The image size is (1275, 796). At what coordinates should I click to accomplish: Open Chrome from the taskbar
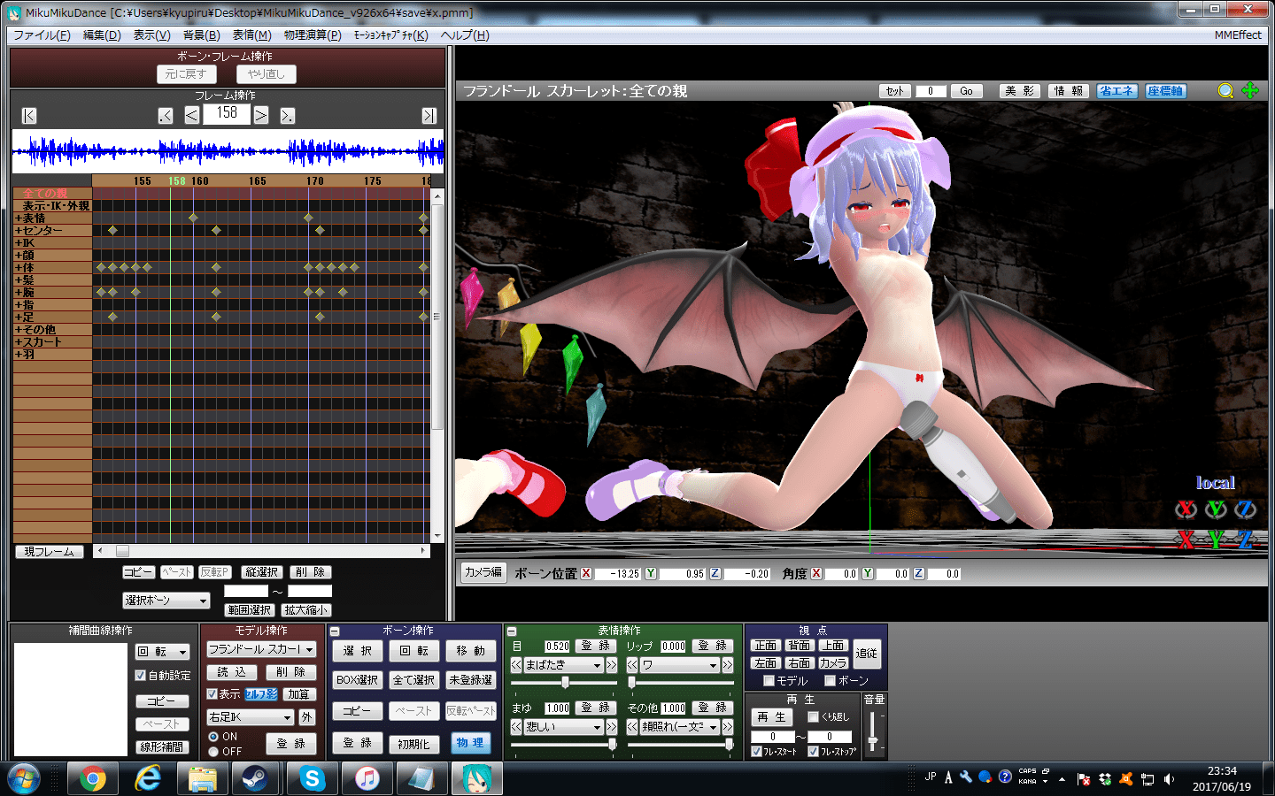(93, 778)
